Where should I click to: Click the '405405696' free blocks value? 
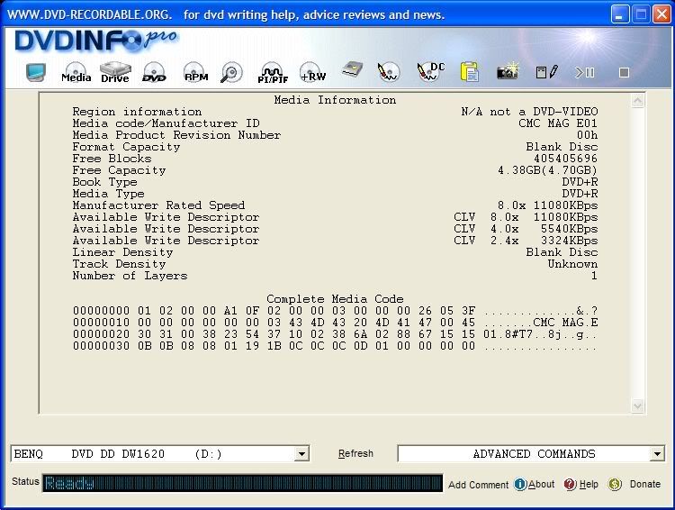[566, 159]
